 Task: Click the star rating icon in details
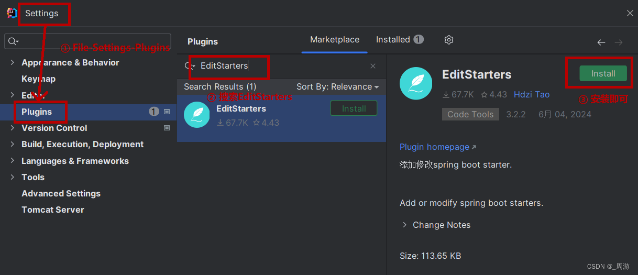click(x=485, y=95)
